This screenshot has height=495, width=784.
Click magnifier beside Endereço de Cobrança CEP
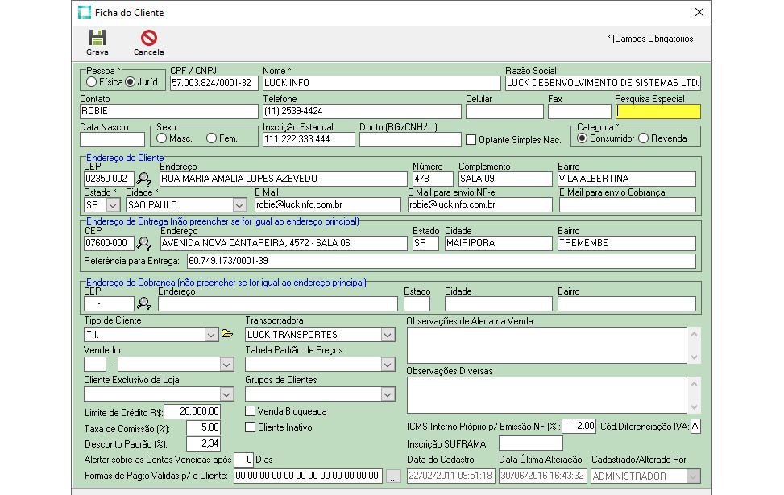144,303
